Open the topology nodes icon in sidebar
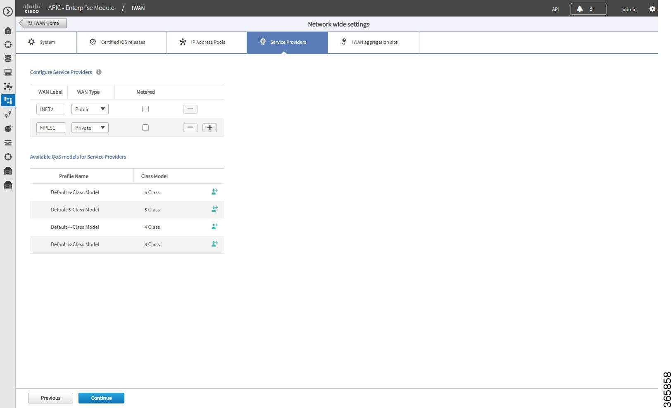This screenshot has width=671, height=408. (8, 86)
